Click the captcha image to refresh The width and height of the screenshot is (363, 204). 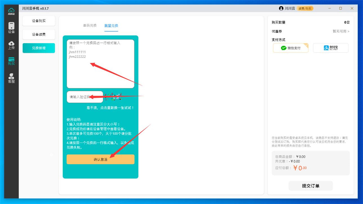click(113, 97)
